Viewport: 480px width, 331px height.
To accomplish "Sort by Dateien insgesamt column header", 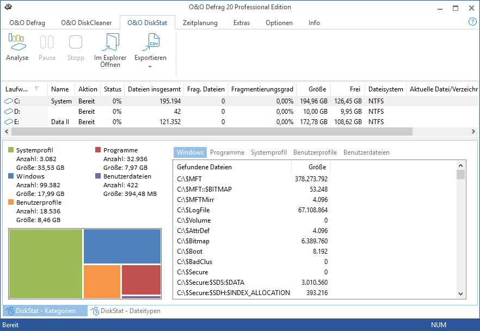I will pyautogui.click(x=154, y=89).
